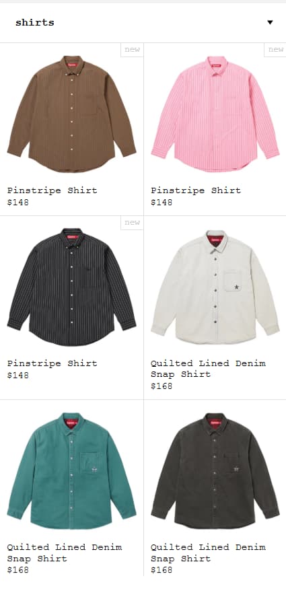Click the $148 price under brown Pinstripe Shirt

(x=17, y=203)
